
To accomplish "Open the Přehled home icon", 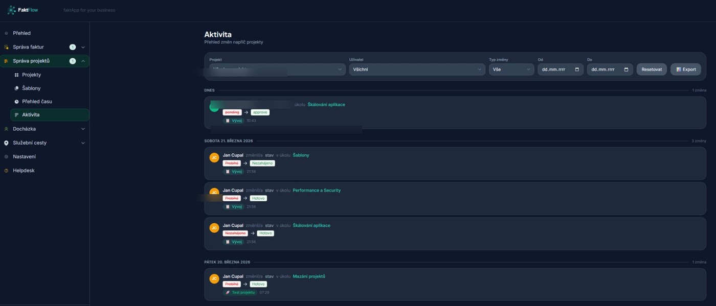I will pyautogui.click(x=6, y=33).
